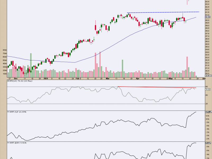
Task: Click the 12% label in WMT:XLP panel
Action: tap(207, 116)
